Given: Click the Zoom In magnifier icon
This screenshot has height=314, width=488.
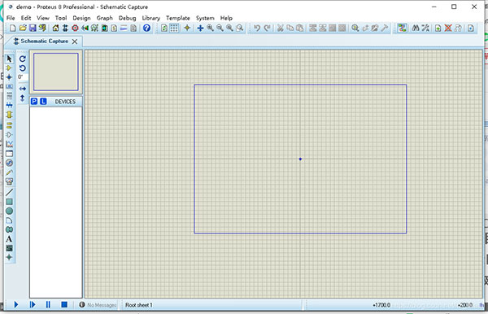Looking at the screenshot, I should [x=211, y=28].
